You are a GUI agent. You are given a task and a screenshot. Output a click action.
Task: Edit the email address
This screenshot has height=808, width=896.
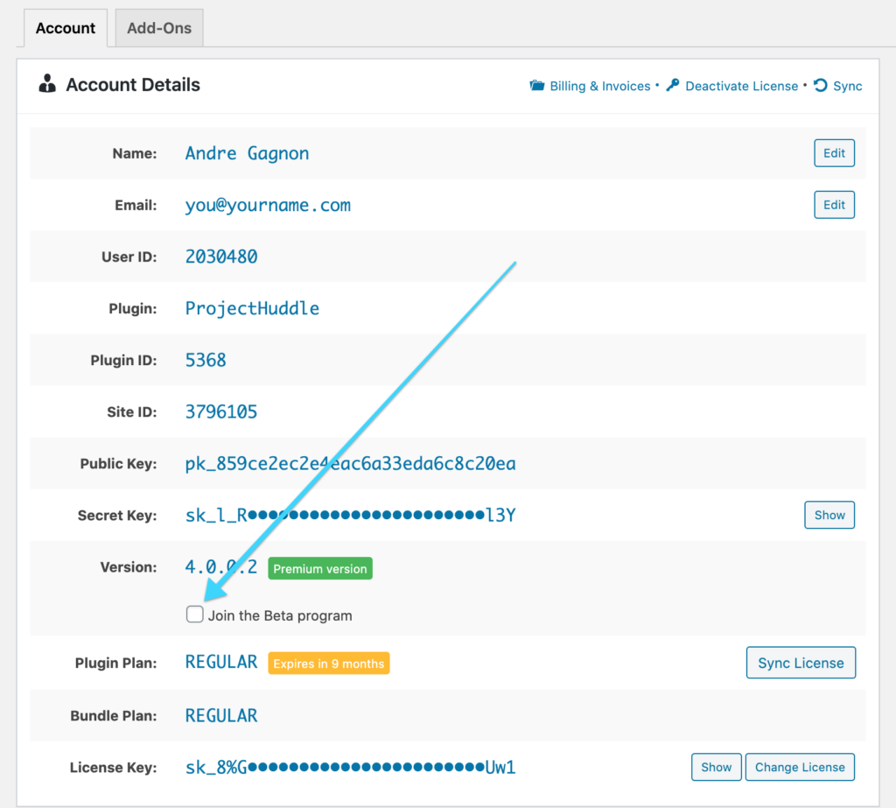coord(833,204)
